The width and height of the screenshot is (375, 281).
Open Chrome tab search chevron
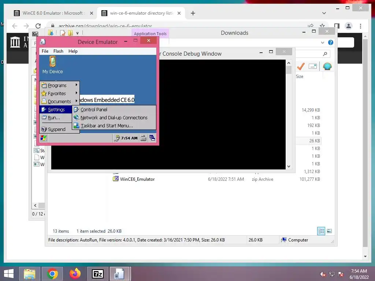point(324,13)
